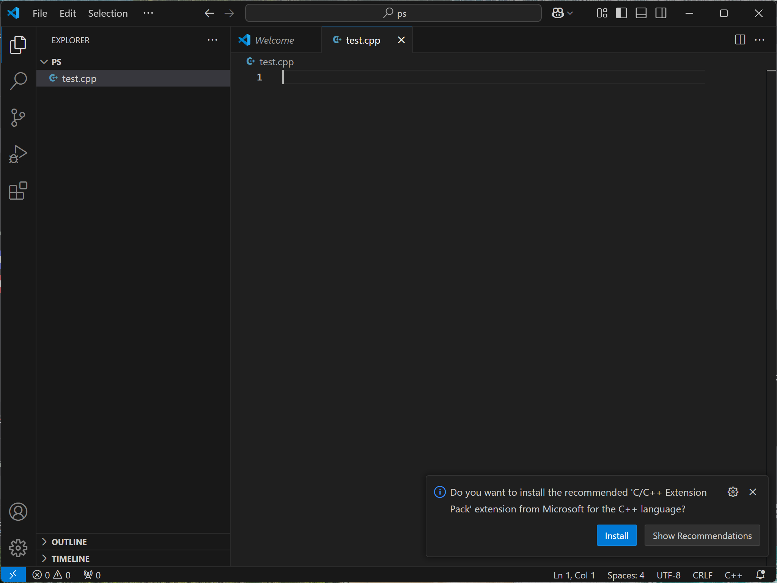Go back with the left arrow
This screenshot has width=777, height=583.
pos(209,13)
